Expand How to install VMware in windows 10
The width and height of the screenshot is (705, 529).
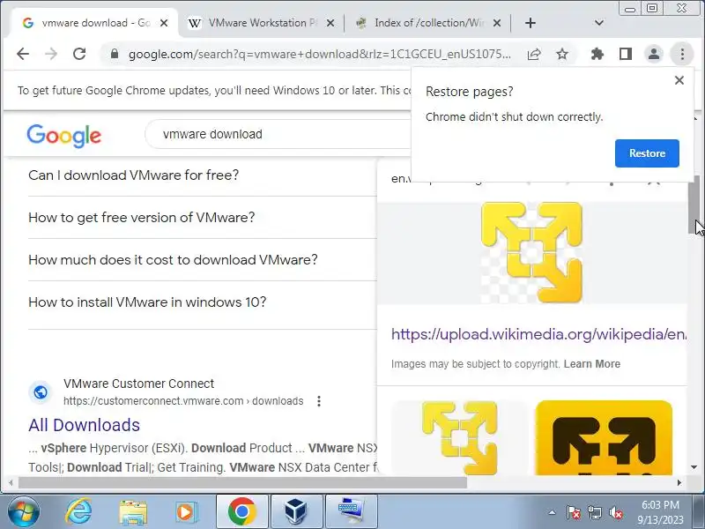[x=203, y=302]
